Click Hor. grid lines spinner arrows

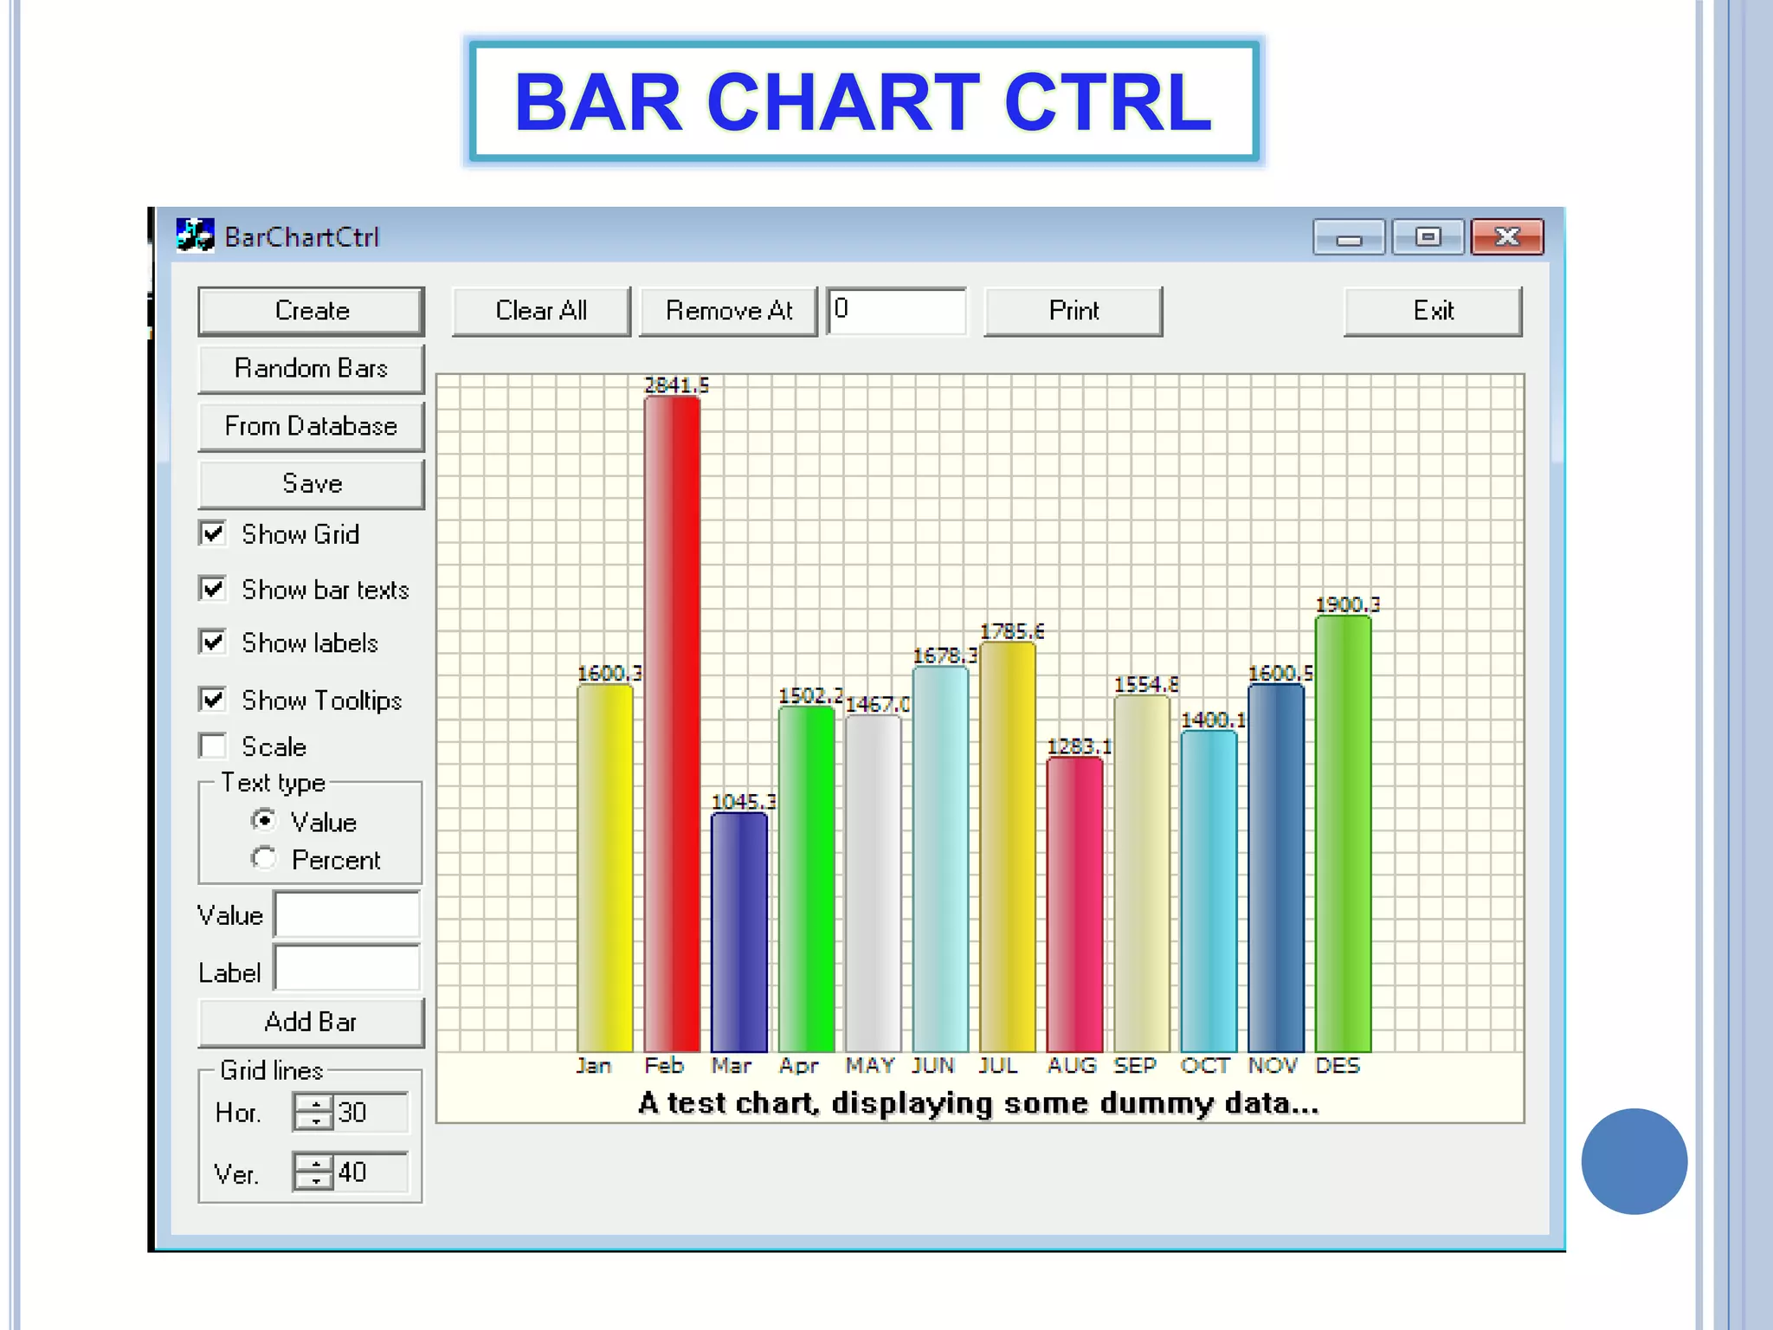(x=313, y=1112)
